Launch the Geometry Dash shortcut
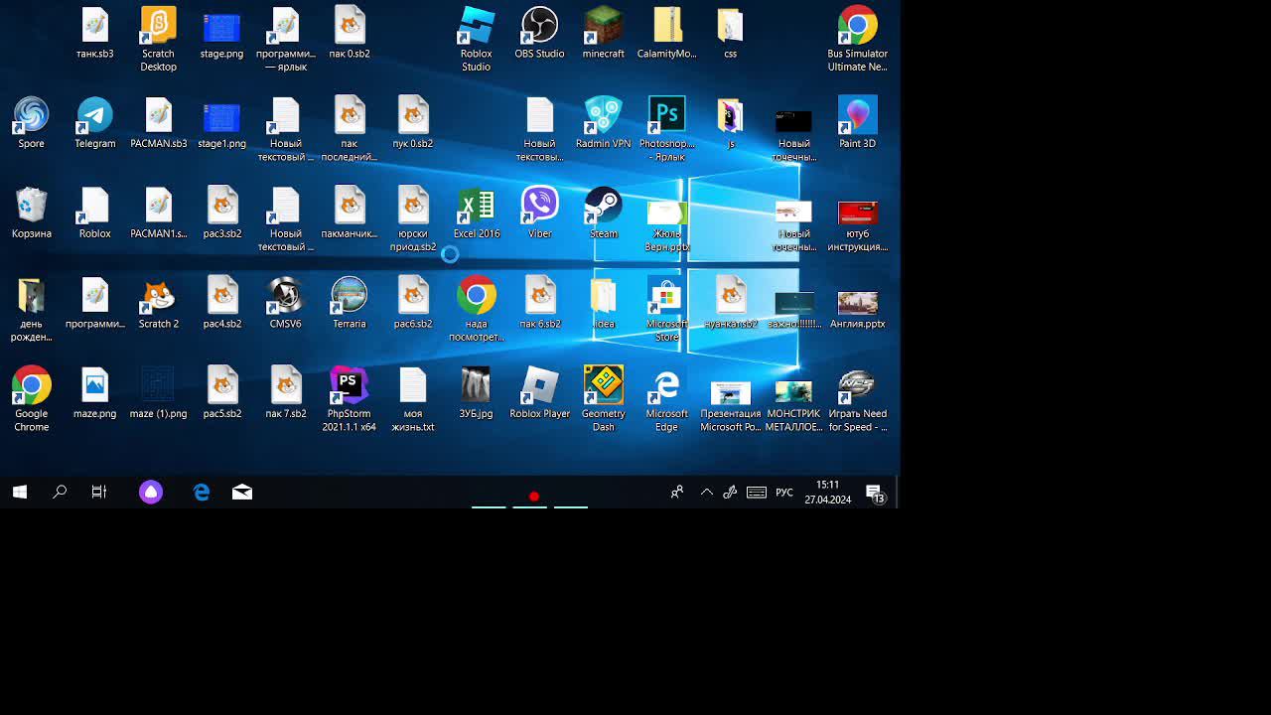The height and width of the screenshot is (715, 1271). click(x=603, y=399)
